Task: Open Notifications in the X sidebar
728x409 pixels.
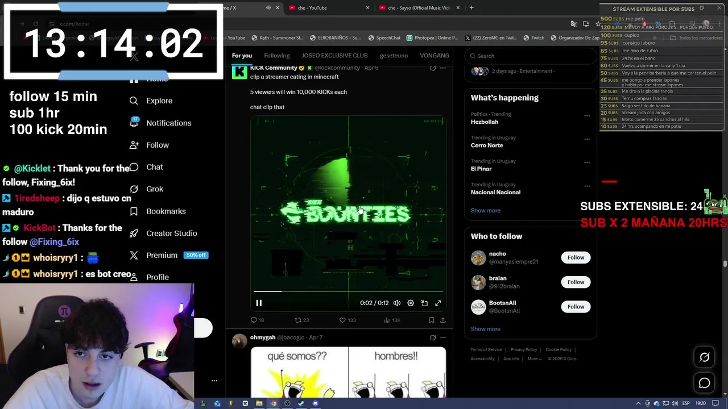Action: (x=160, y=123)
